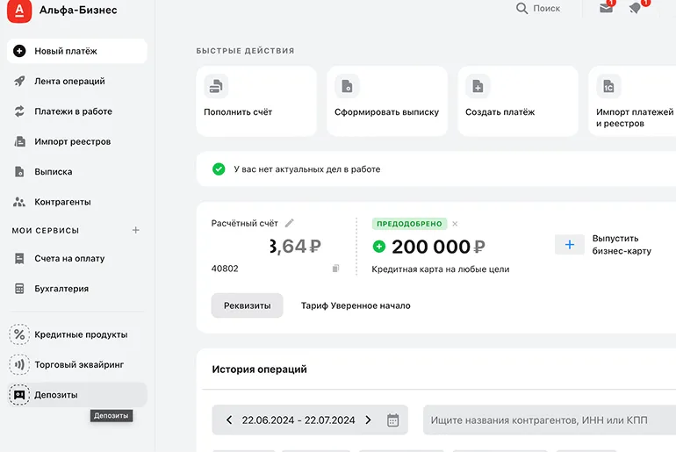Image resolution: width=676 pixels, height=452 pixels.
Task: Click the safe icon for Депозиты
Action: click(x=19, y=395)
